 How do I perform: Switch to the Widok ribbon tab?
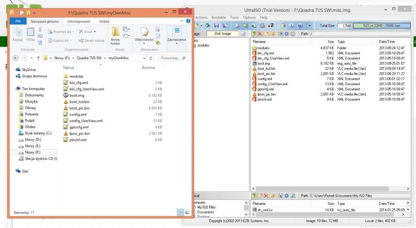coord(104,22)
